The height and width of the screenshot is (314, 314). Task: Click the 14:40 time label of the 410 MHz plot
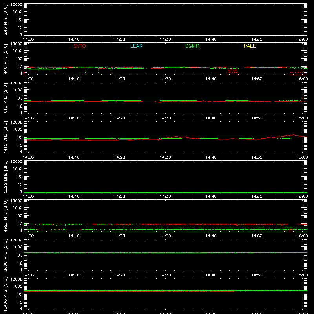tap(211, 79)
